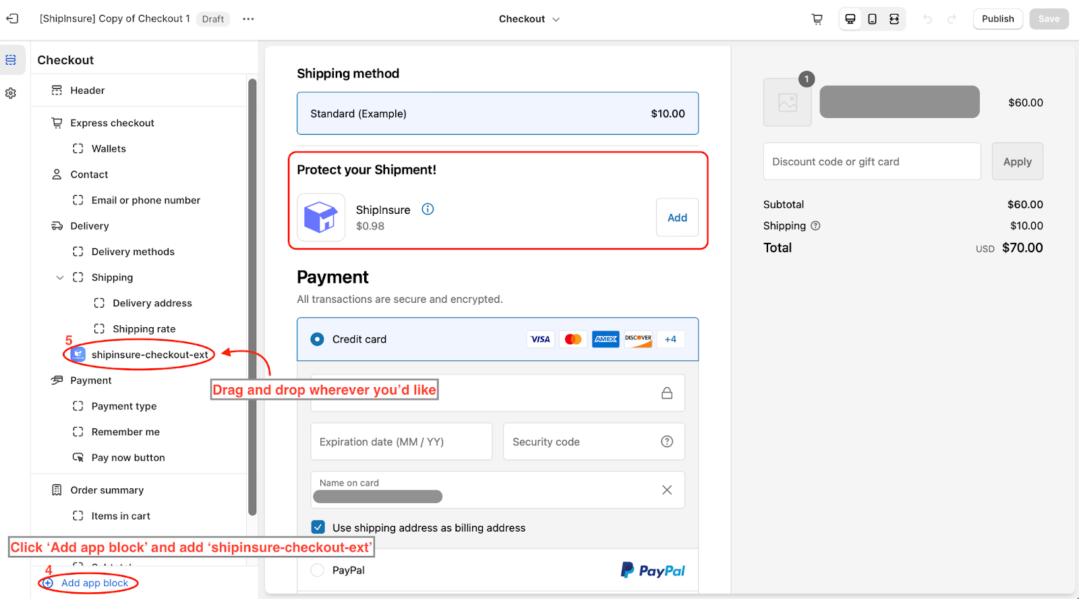Click the ShipInsure box product icon

(x=321, y=217)
